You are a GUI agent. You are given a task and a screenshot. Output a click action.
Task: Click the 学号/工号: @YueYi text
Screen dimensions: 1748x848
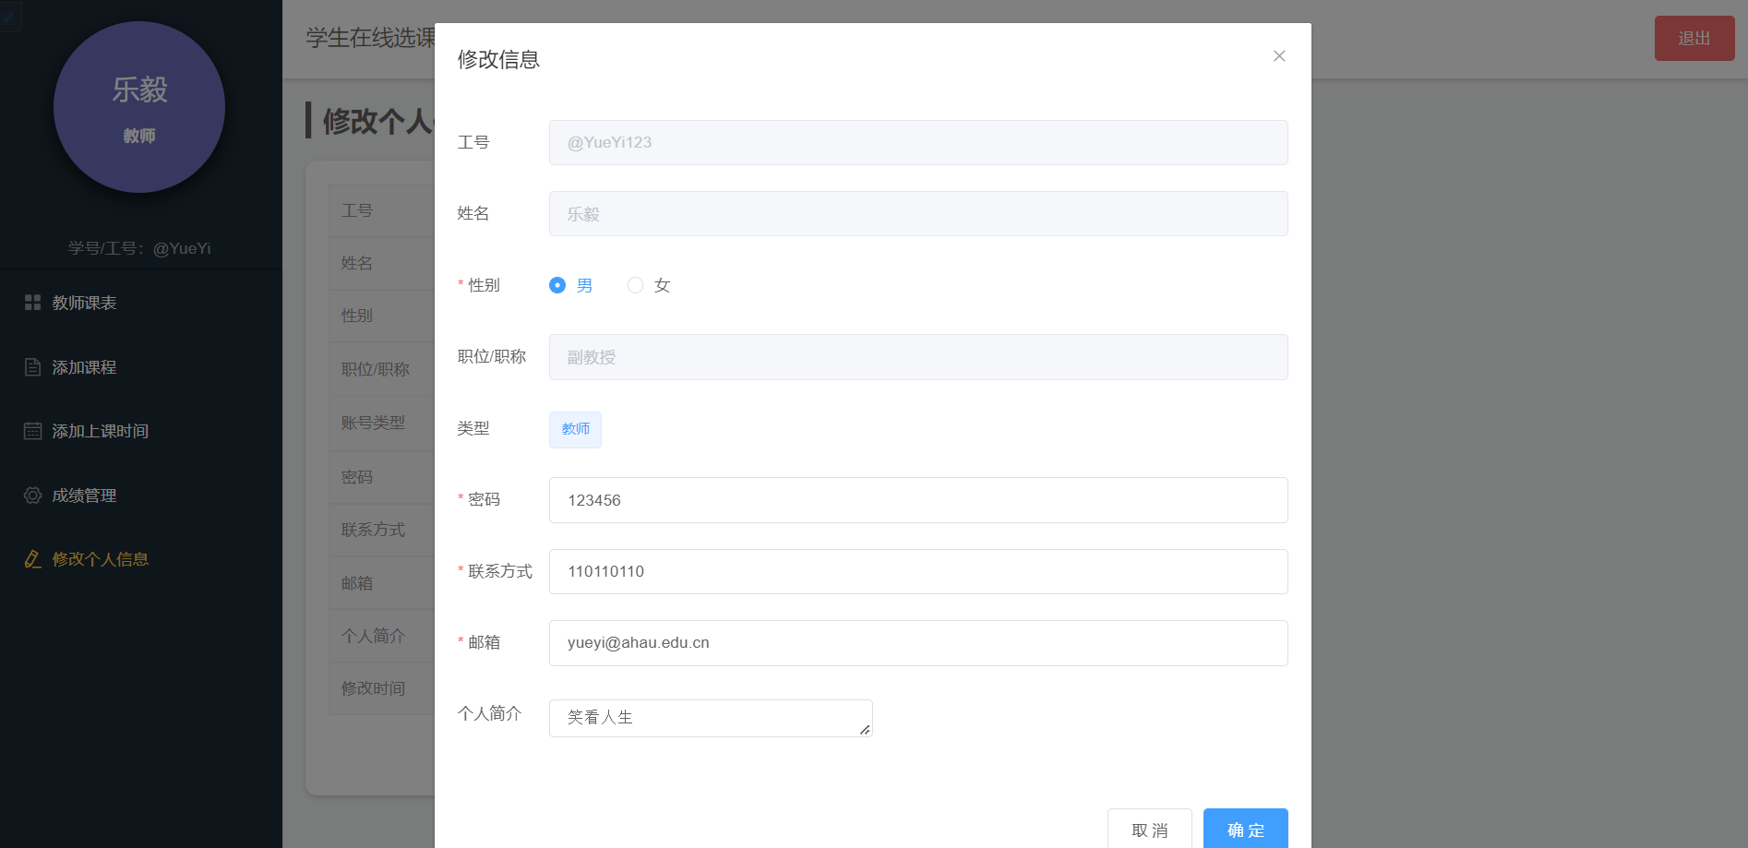coord(139,248)
